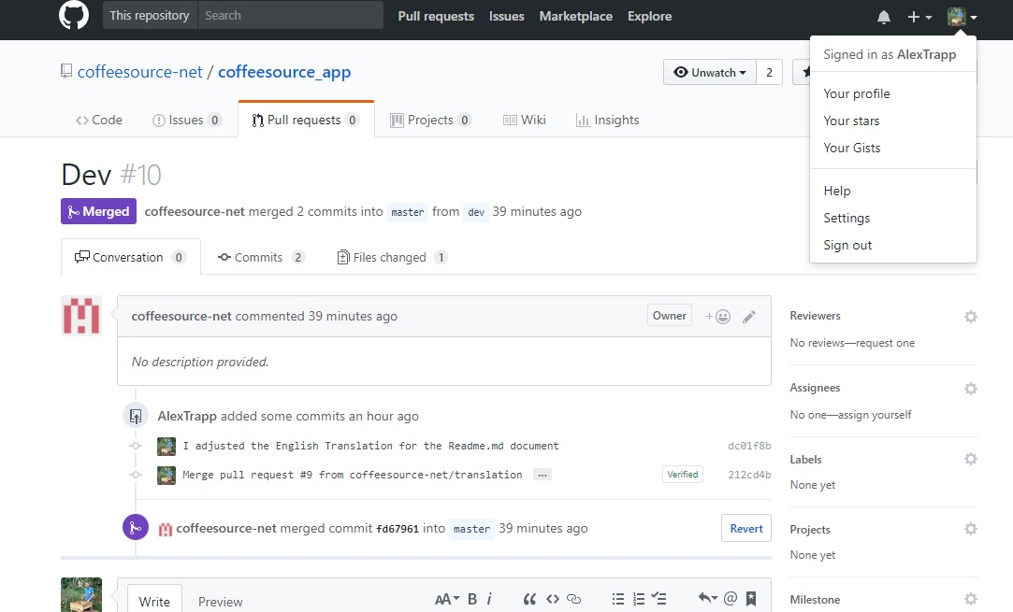Open Reviewers gear settings

click(x=970, y=317)
